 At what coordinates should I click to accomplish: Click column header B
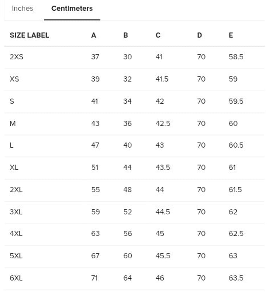[x=126, y=35]
